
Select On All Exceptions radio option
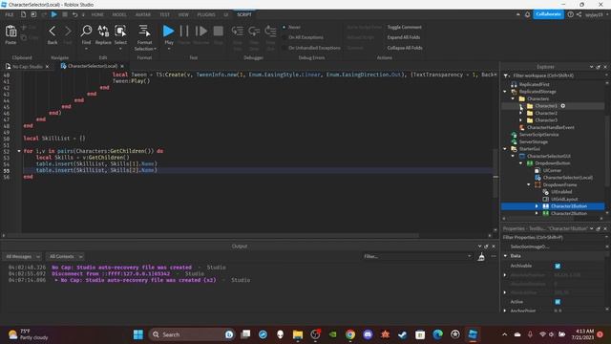284,37
